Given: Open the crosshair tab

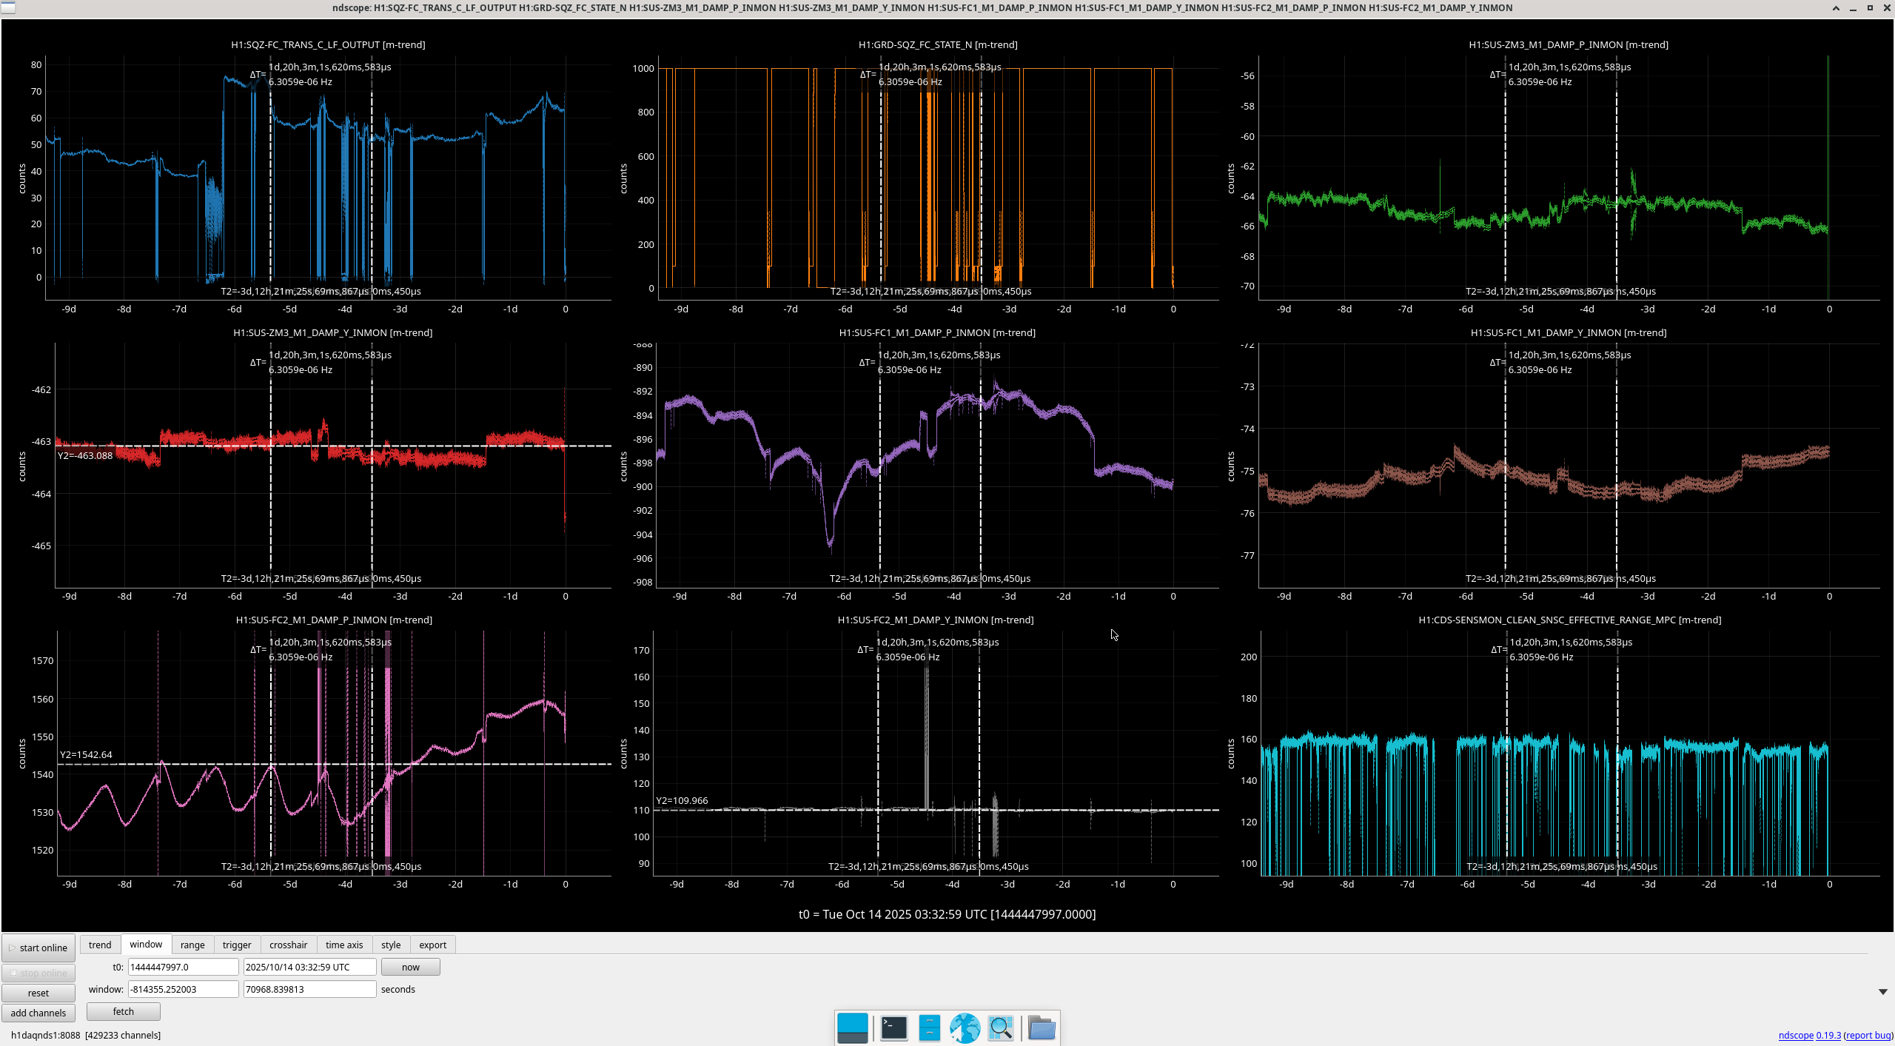Looking at the screenshot, I should pos(288,945).
